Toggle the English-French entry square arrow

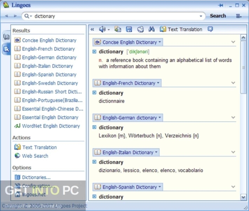click(94, 92)
